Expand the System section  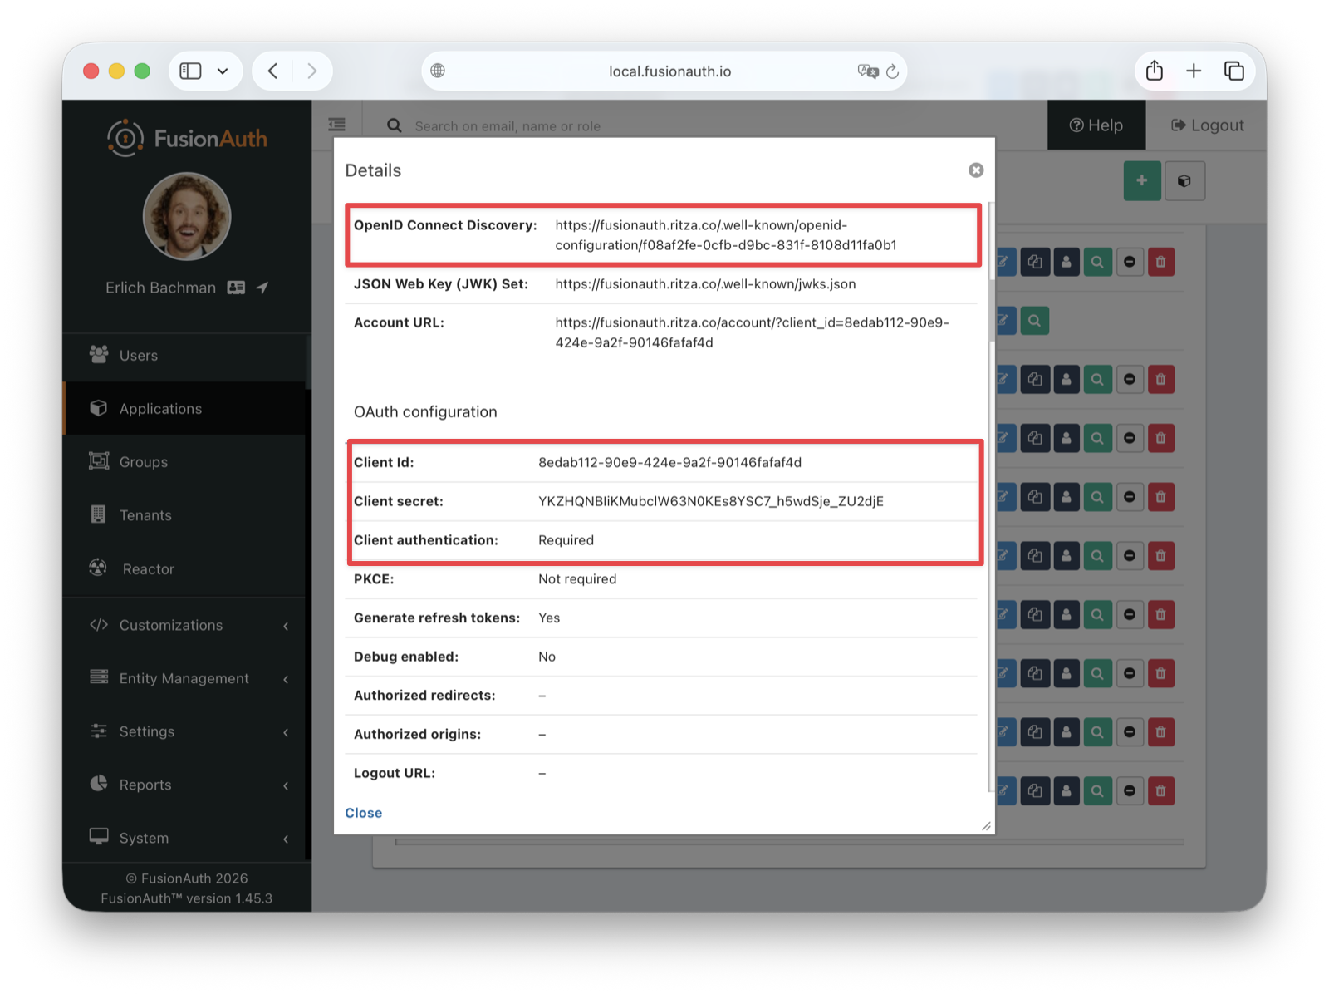(143, 838)
